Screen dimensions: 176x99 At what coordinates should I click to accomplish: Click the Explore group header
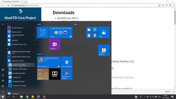[39, 54]
